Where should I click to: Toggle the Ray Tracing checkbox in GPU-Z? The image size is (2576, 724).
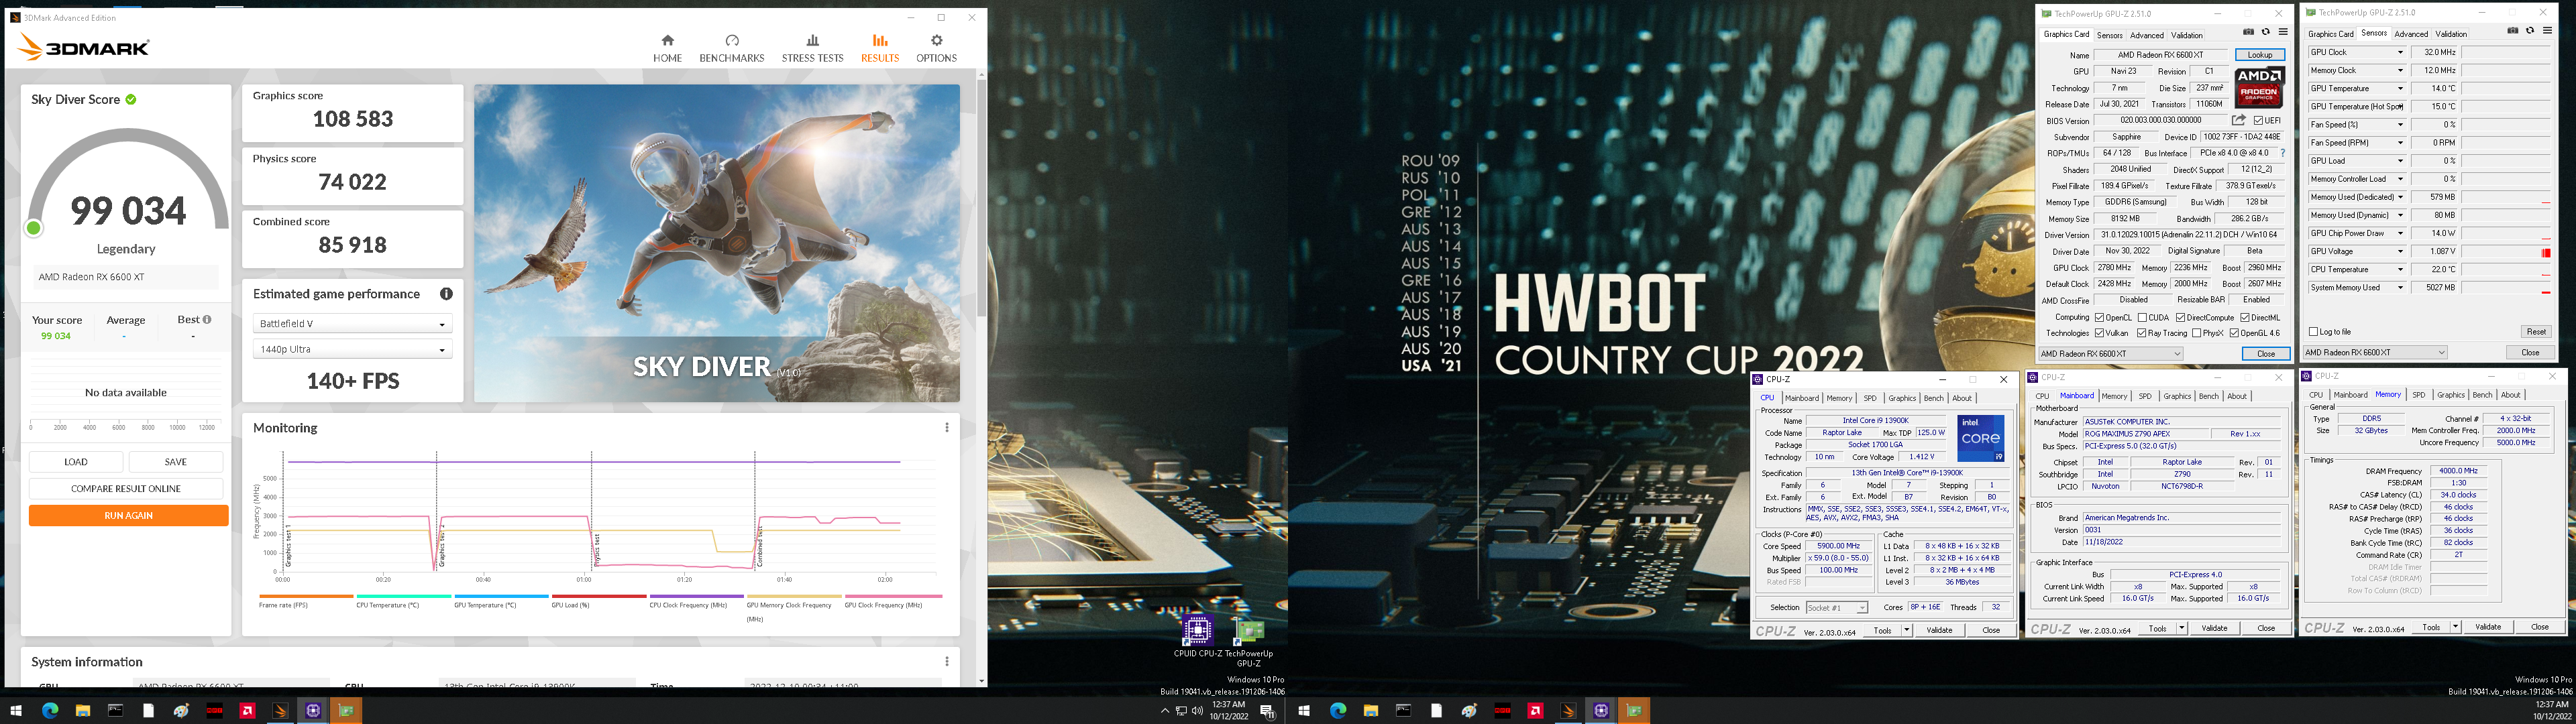tap(2141, 333)
